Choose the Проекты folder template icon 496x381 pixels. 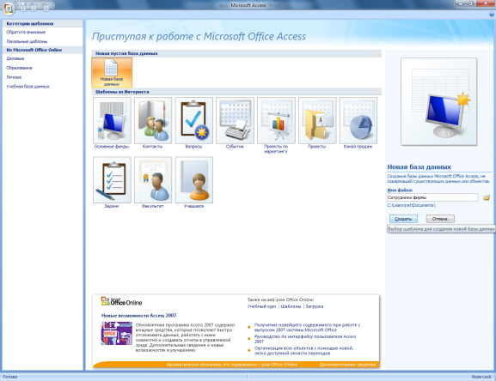(x=317, y=120)
